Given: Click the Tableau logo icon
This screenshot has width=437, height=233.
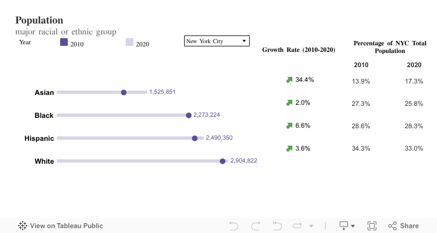Looking at the screenshot, I should coord(23,226).
